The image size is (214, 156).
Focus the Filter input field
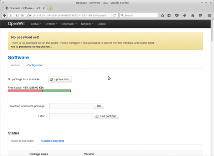[x=71, y=116]
